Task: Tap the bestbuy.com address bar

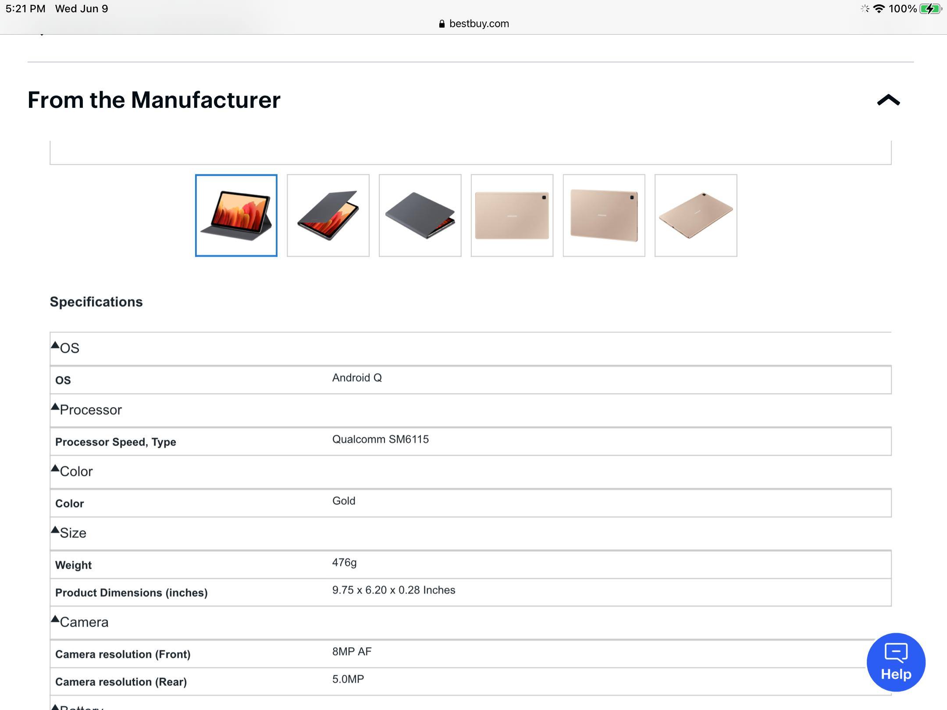Action: click(479, 24)
